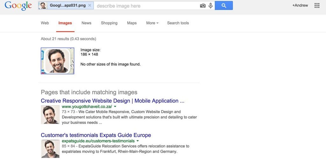Click the uploaded image chip thumbnail in the search box
326x160 pixels.
tap(43, 6)
